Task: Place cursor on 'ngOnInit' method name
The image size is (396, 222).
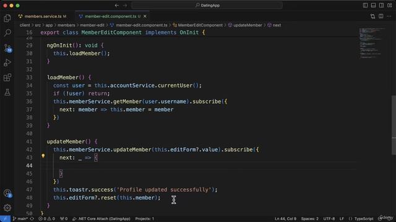Action: 59,45
